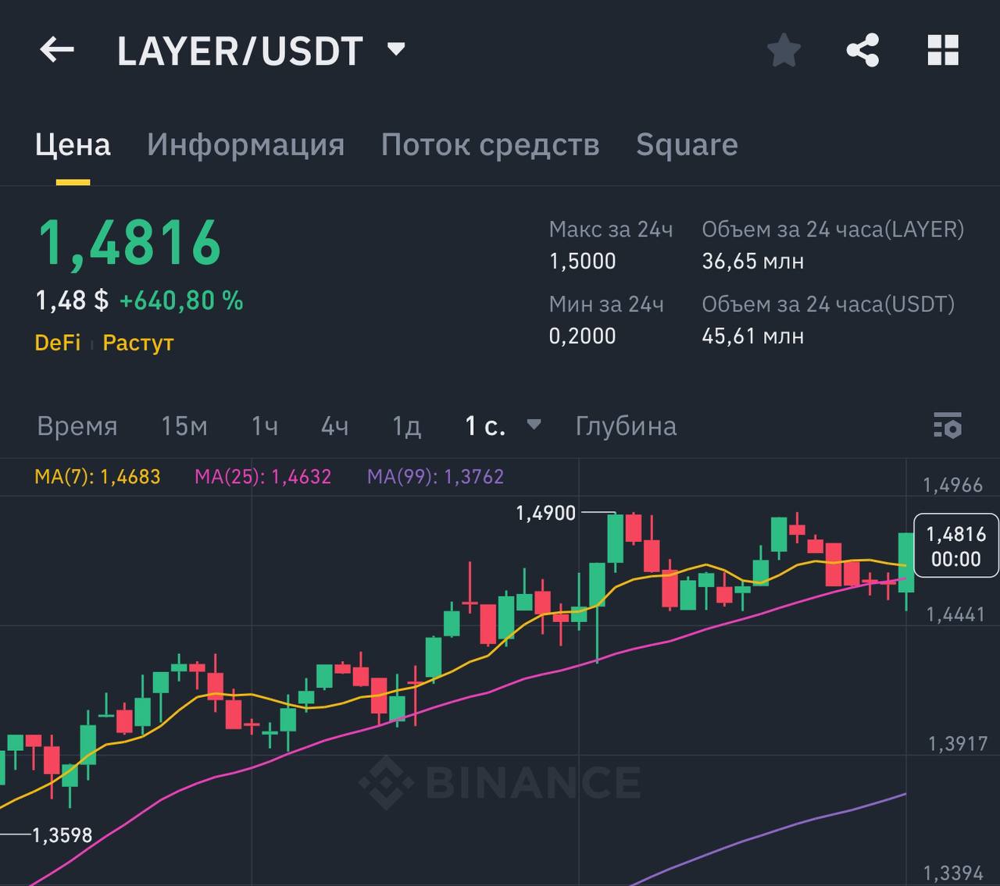Select the 1ч timeframe
The height and width of the screenshot is (886, 1000).
[x=265, y=426]
